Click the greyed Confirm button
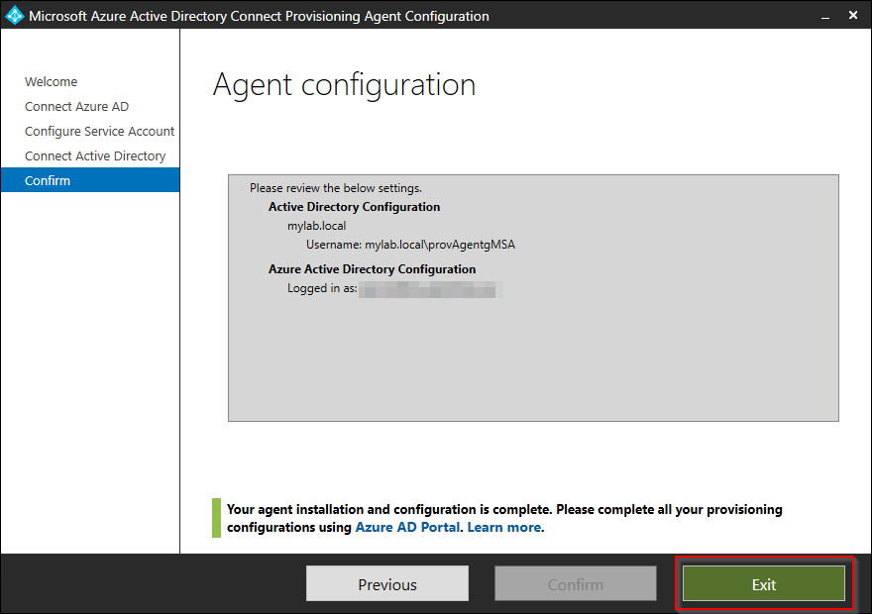Screen dimensions: 872x614 click(x=576, y=584)
